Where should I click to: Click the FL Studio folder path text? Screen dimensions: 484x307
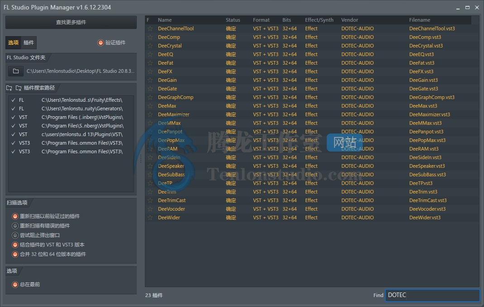click(80, 71)
